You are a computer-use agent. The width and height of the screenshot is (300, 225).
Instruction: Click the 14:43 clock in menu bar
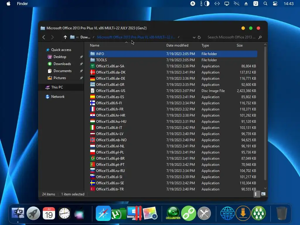click(x=289, y=4)
